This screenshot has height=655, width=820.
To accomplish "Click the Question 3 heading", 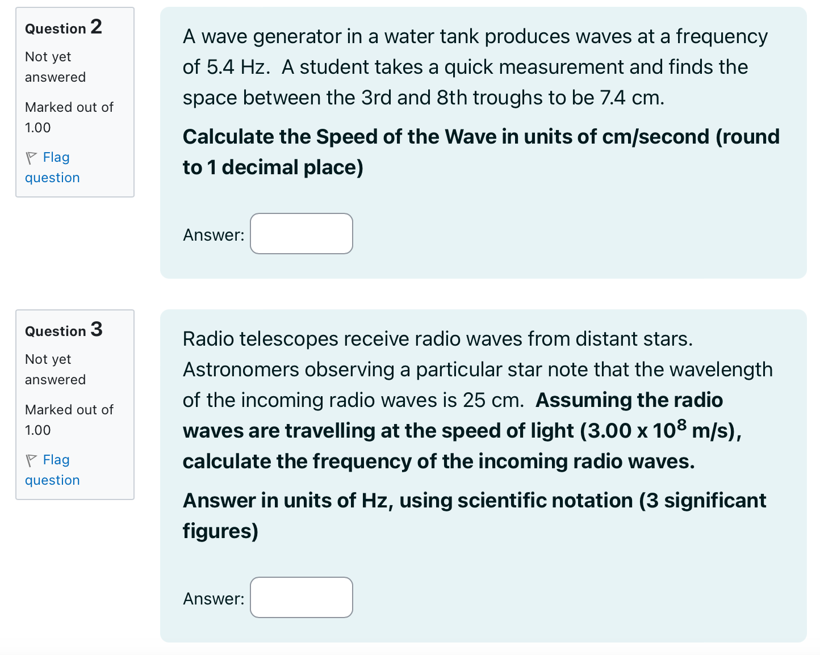I will click(x=62, y=330).
